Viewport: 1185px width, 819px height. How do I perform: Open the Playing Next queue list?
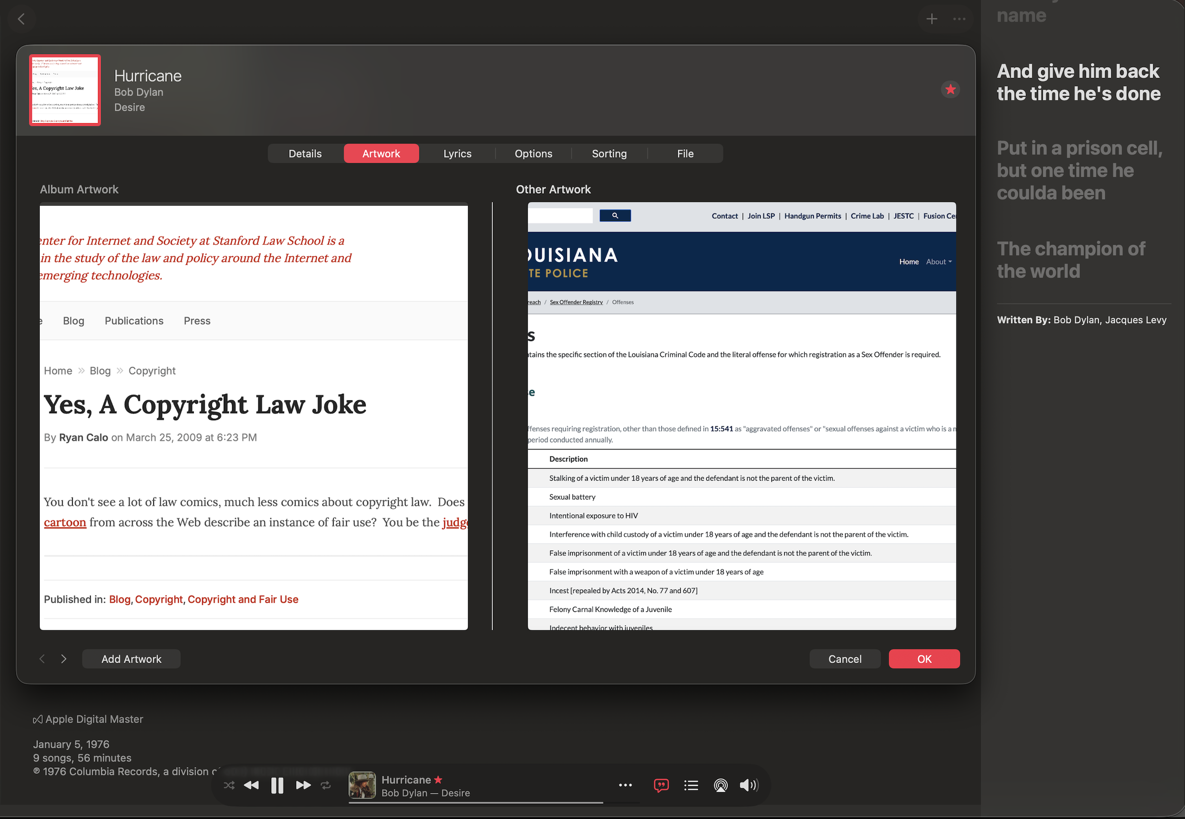(x=691, y=785)
